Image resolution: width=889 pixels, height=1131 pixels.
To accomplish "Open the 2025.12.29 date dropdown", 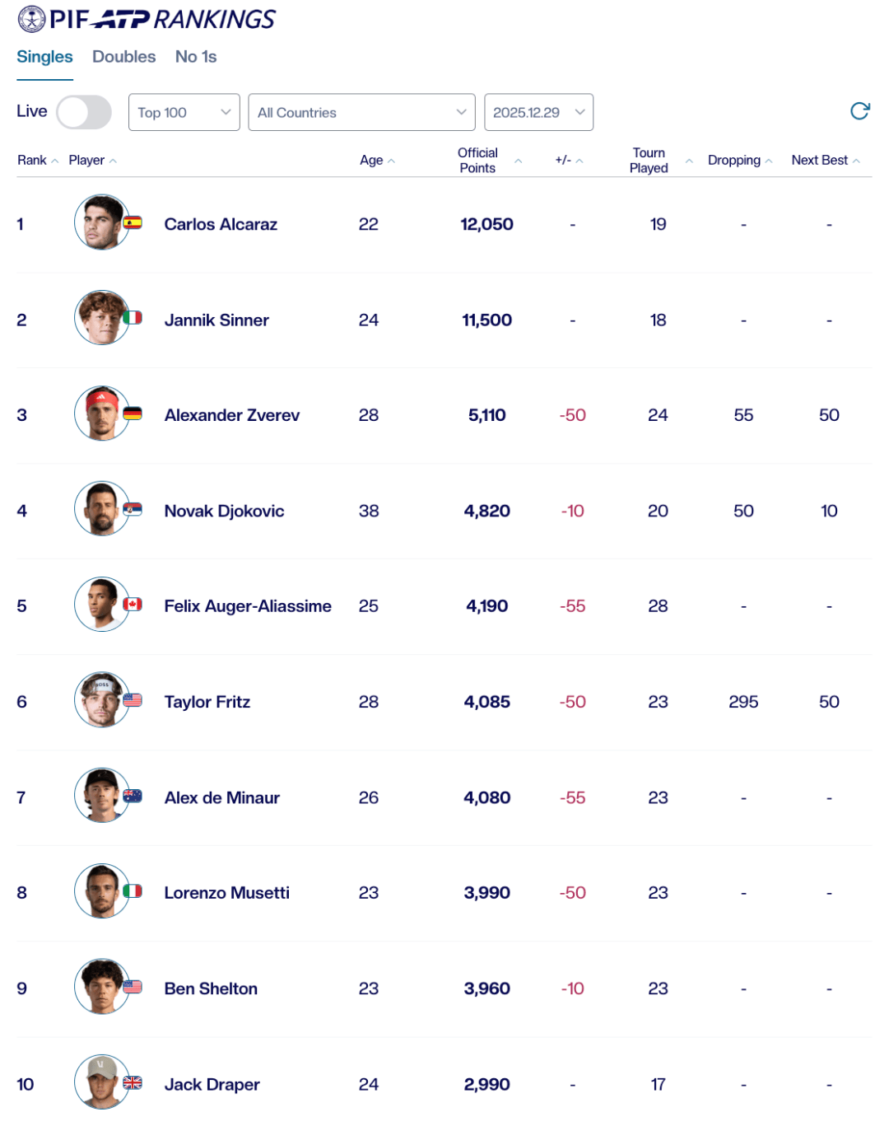I will coord(538,112).
